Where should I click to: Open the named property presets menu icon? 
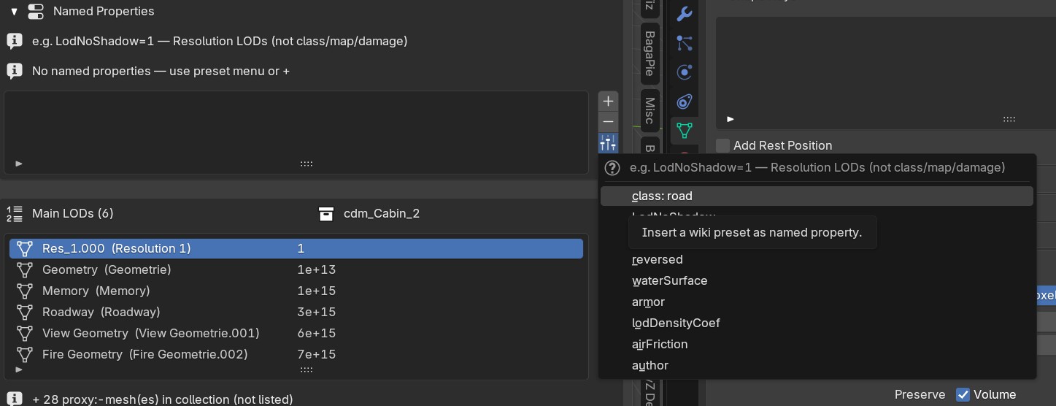[x=608, y=143]
